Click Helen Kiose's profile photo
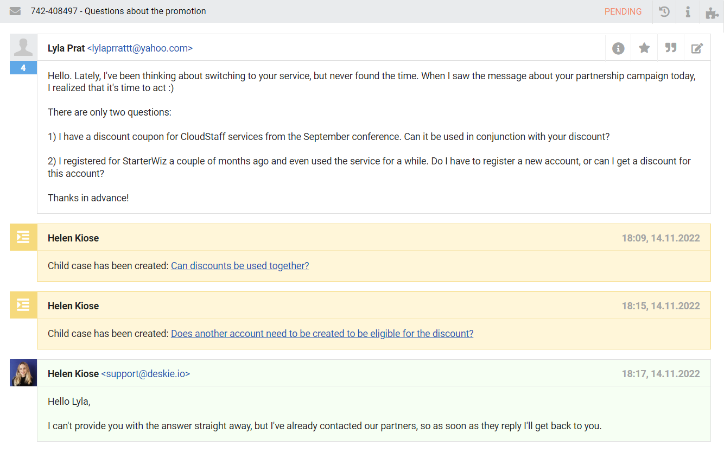Viewport: 724px width, 452px height. (x=23, y=373)
